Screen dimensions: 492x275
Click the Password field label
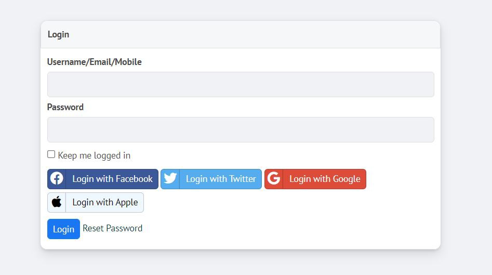(65, 107)
